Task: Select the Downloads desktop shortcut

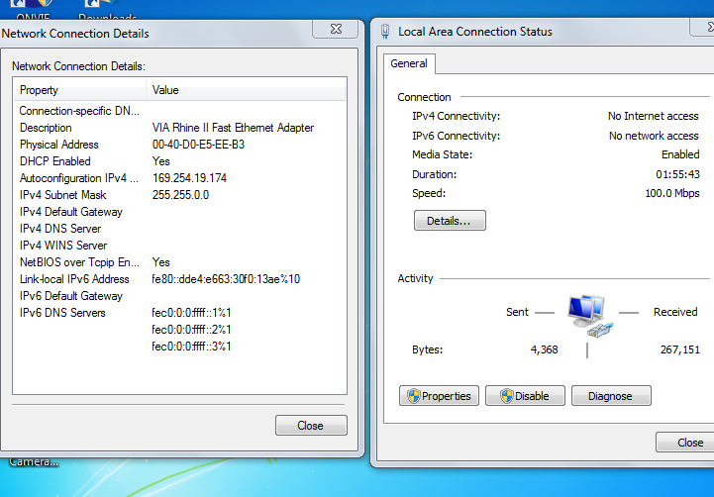Action: coord(107,14)
